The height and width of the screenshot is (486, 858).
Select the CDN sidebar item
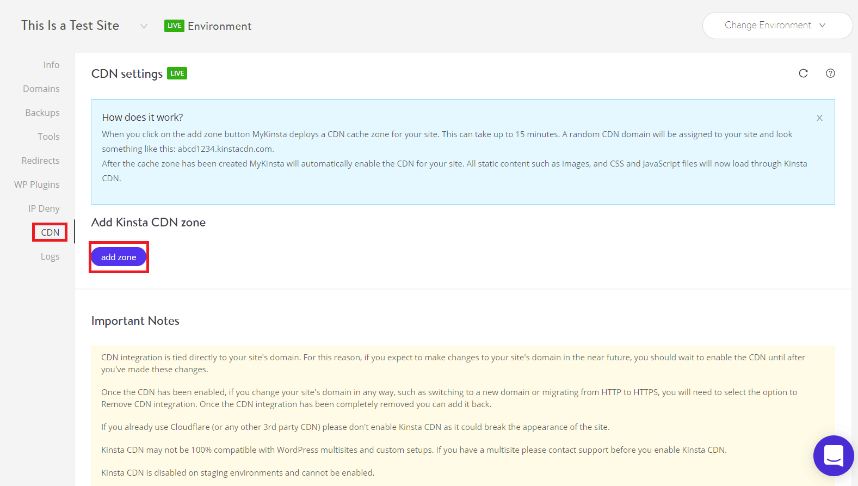[50, 232]
